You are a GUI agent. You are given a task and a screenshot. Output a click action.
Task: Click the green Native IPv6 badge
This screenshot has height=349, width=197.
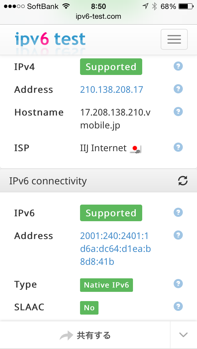tap(106, 285)
